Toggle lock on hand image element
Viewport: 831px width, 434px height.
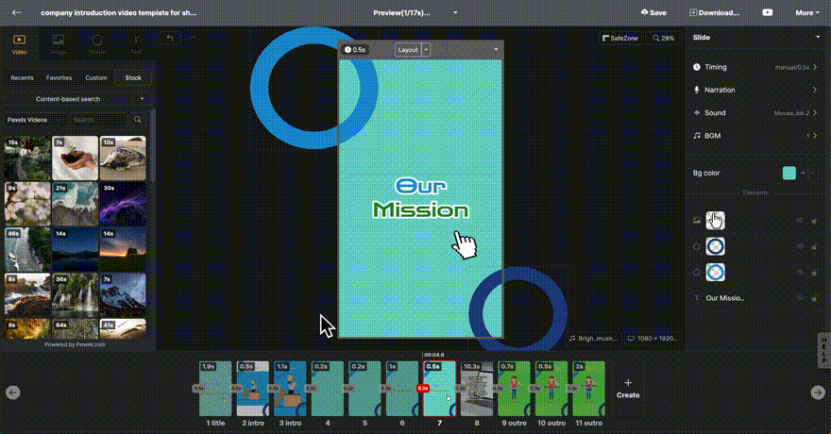pos(814,221)
